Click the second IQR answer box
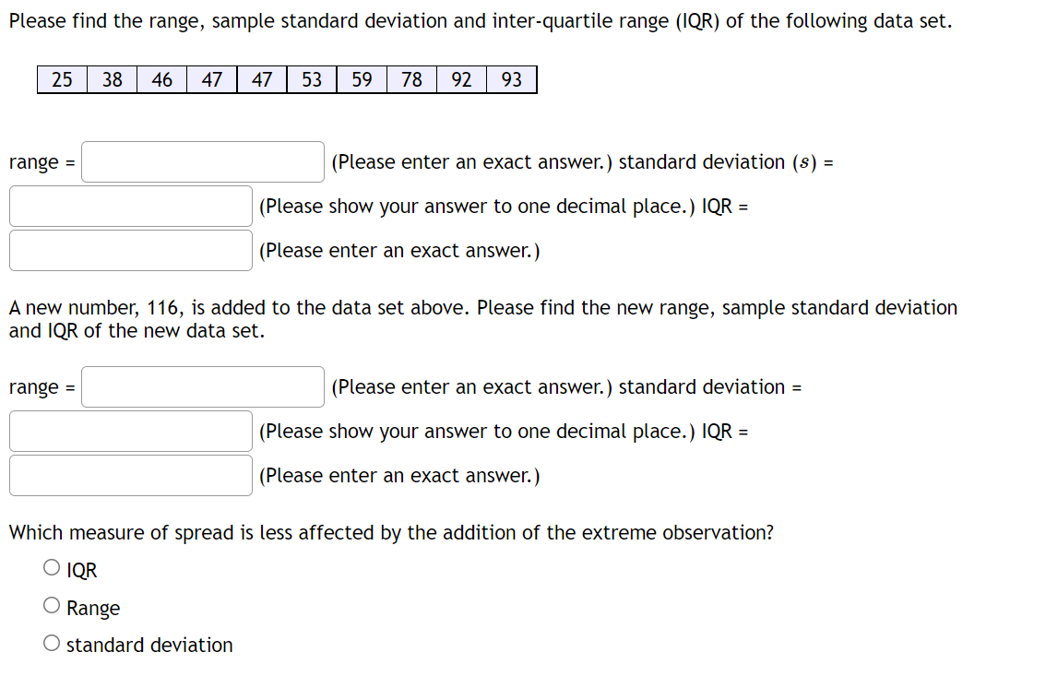Screen dimensions: 1058x676 coord(130,475)
